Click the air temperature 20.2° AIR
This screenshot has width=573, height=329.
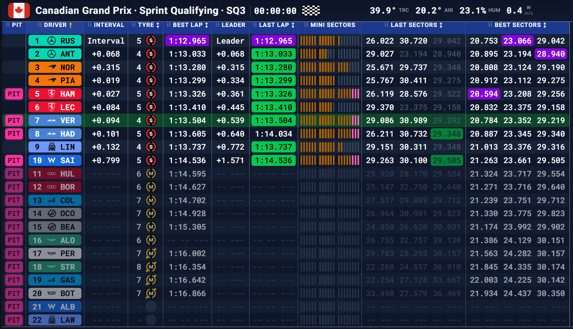pyautogui.click(x=434, y=11)
